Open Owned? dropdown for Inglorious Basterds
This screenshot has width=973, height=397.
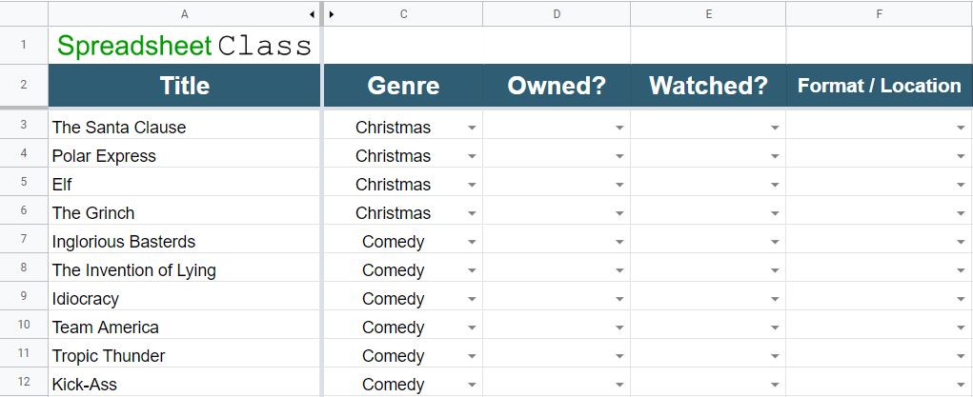pos(619,242)
